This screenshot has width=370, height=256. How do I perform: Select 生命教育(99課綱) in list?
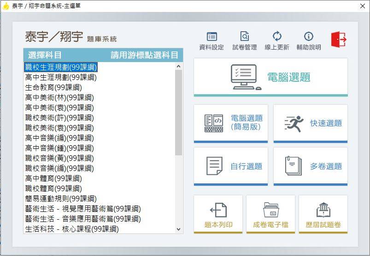click(x=53, y=87)
